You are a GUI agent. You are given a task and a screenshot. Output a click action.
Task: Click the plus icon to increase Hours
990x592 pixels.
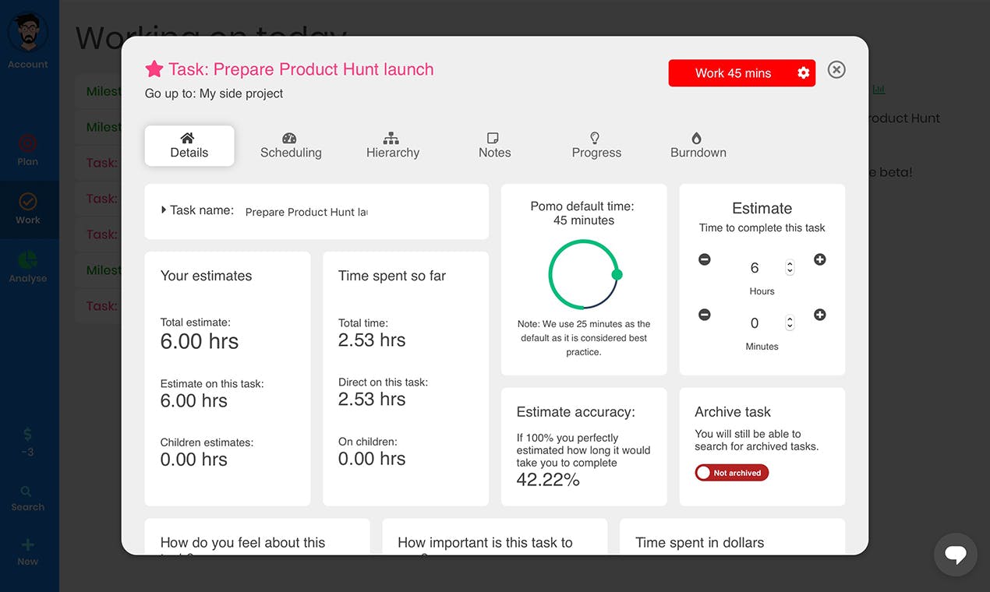pyautogui.click(x=820, y=259)
